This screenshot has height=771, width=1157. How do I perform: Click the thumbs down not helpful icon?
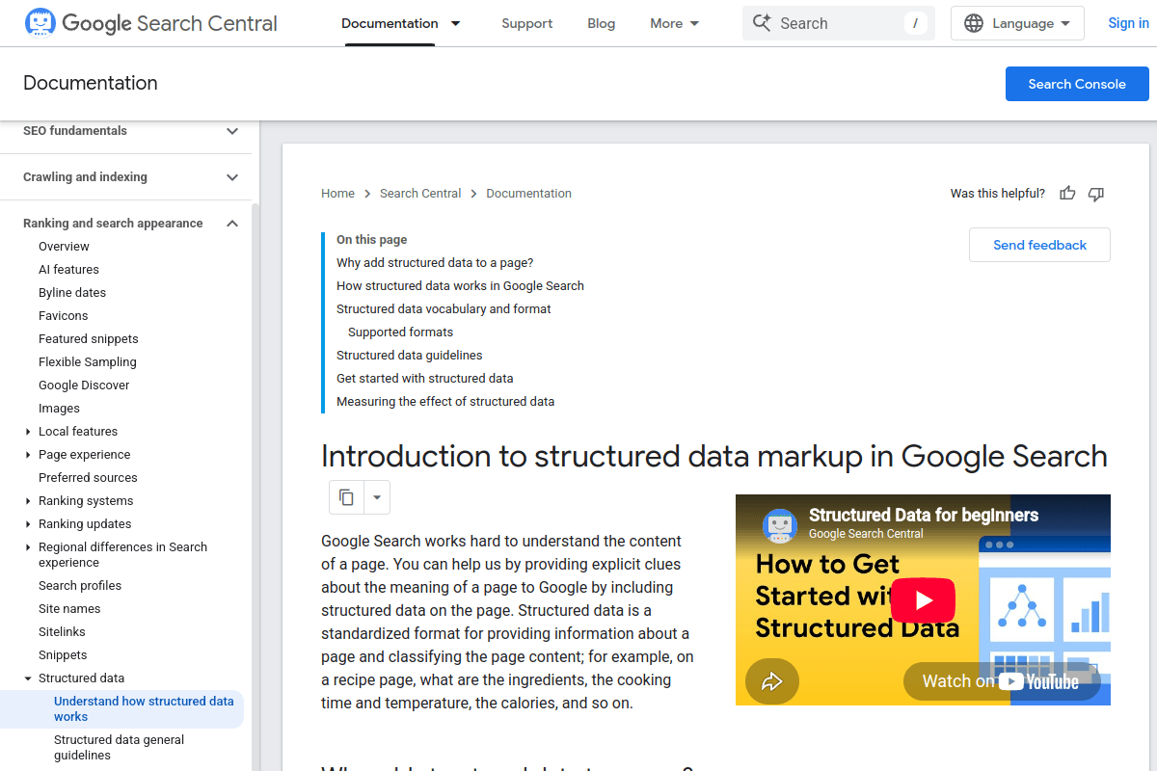[x=1096, y=194]
